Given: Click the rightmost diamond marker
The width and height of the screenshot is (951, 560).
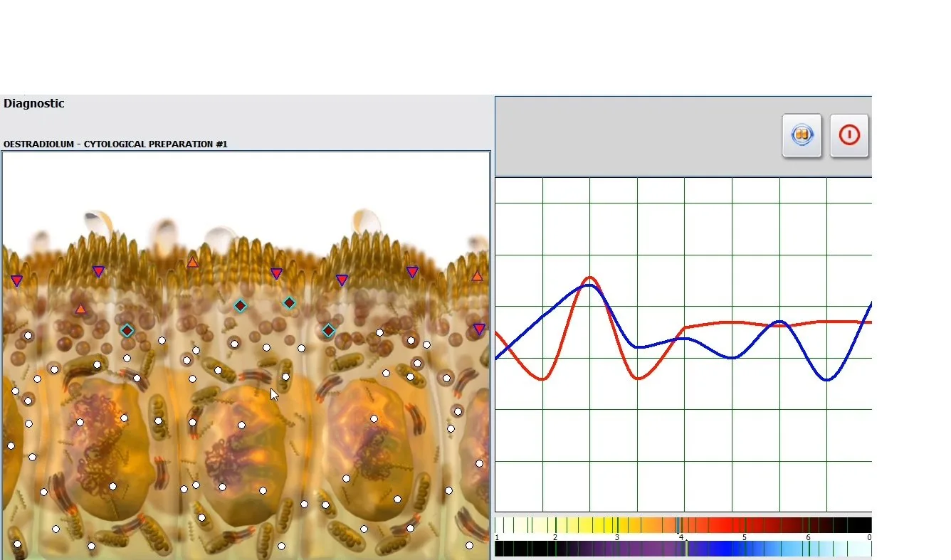Looking at the screenshot, I should coord(328,330).
